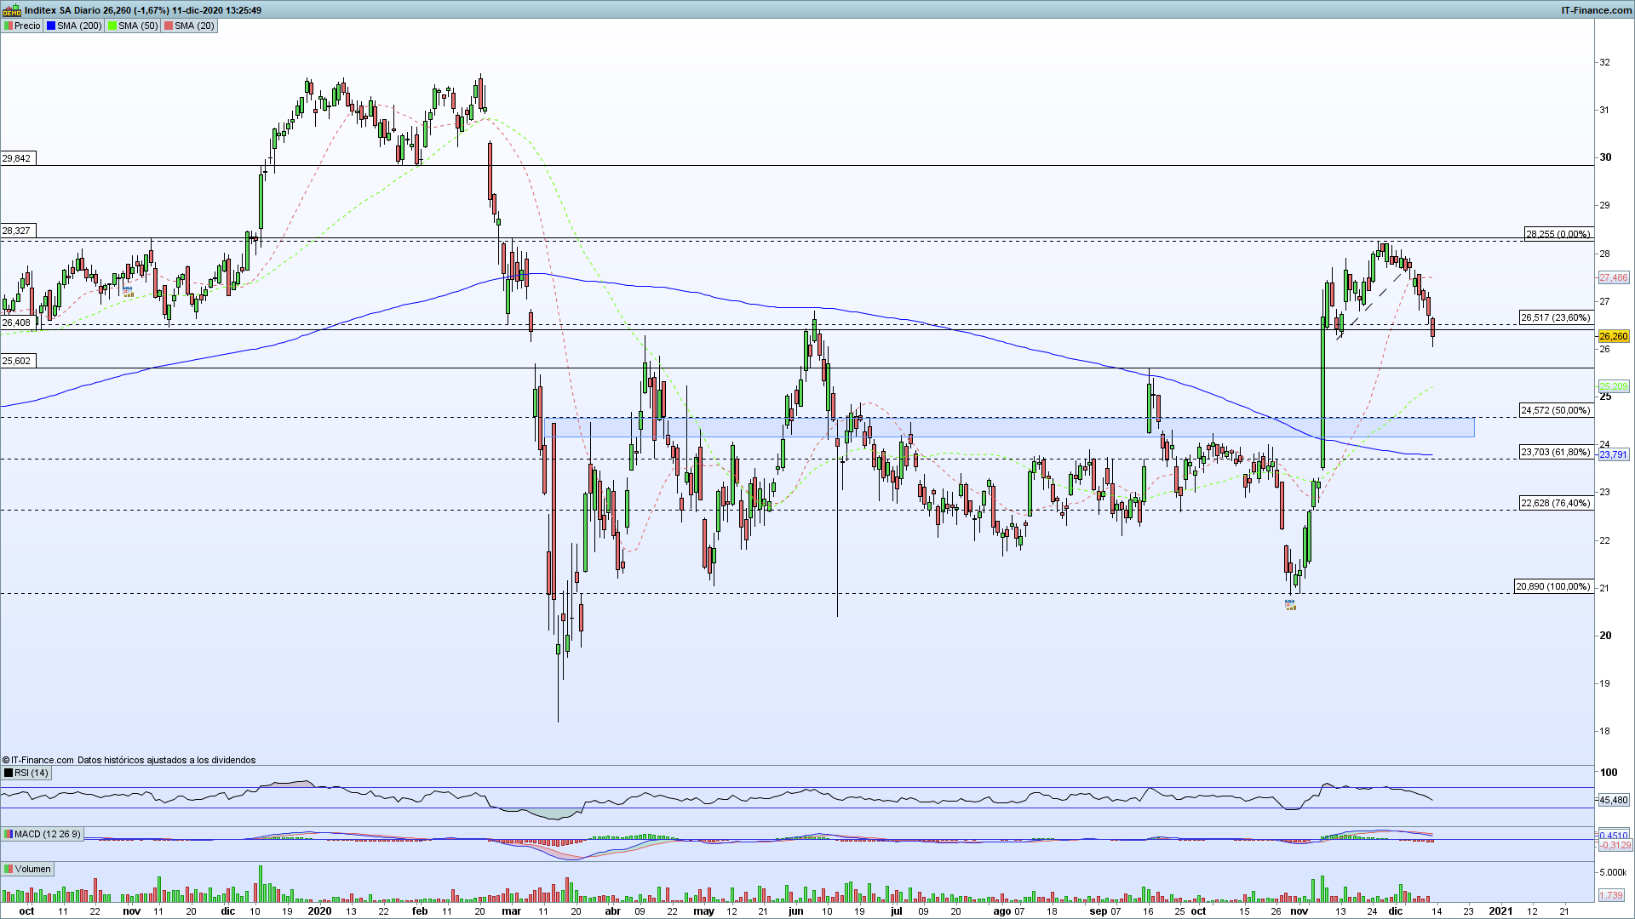Select the 25,602 horizontal line label
This screenshot has width=1635, height=919.
coord(16,361)
